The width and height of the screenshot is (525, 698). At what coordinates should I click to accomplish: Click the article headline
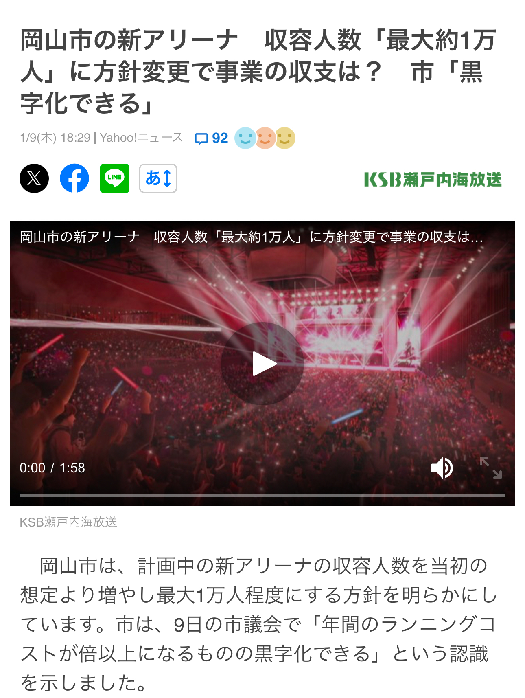click(x=258, y=72)
